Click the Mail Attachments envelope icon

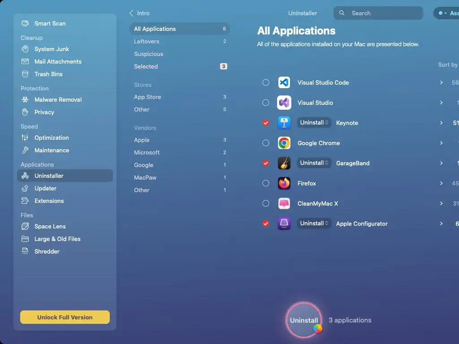pos(25,61)
